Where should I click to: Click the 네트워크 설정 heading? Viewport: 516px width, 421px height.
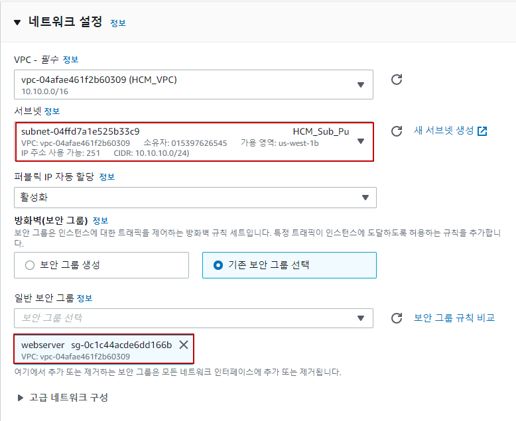point(65,22)
